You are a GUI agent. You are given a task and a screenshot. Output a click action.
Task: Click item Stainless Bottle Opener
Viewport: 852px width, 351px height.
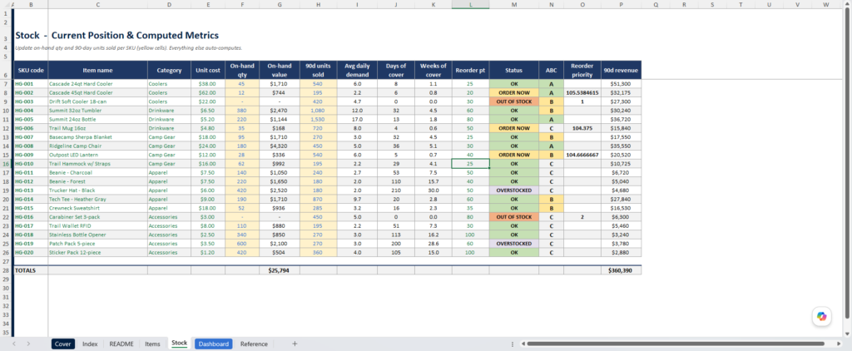(x=98, y=235)
